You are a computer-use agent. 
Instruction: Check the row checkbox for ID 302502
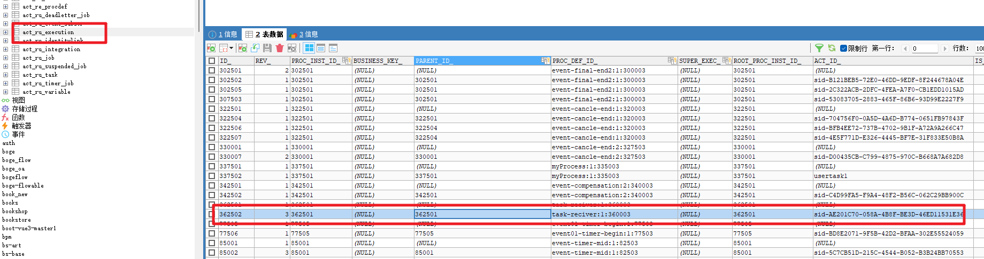pos(212,80)
